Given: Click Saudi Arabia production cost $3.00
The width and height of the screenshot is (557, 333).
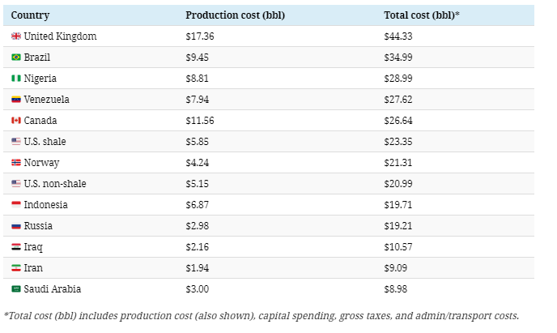Looking at the screenshot, I should 198,289.
